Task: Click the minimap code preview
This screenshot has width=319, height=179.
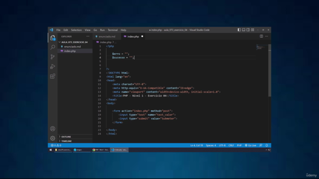Action: 261,47
